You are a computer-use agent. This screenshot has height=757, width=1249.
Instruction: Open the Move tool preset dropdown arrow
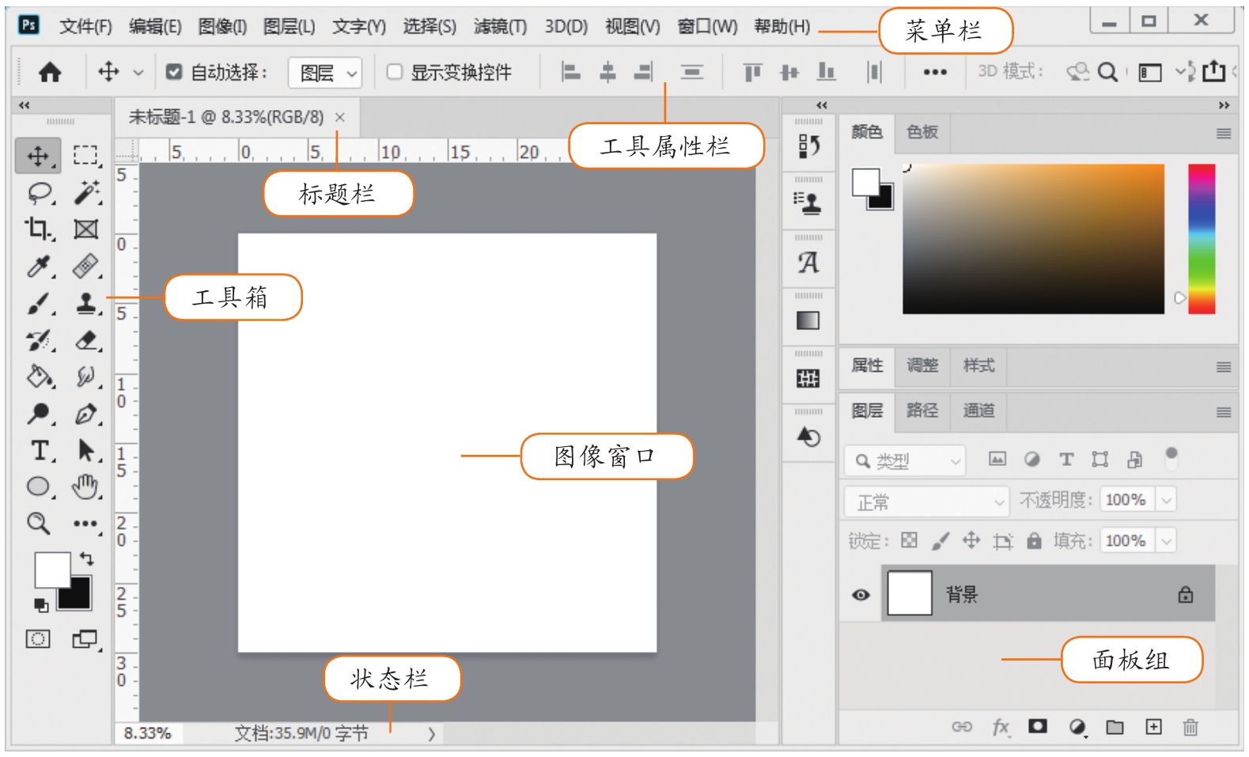coord(138,73)
